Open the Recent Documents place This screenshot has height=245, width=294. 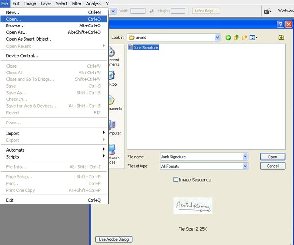114,56
